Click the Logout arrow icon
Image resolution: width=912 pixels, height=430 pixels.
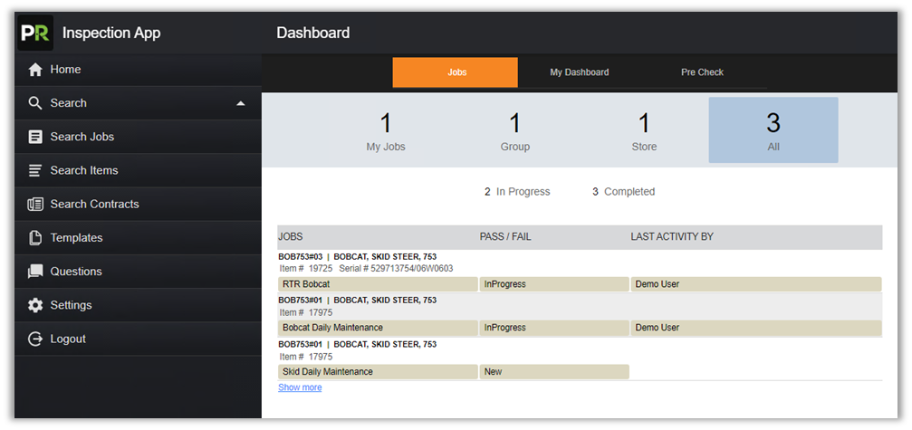click(35, 339)
